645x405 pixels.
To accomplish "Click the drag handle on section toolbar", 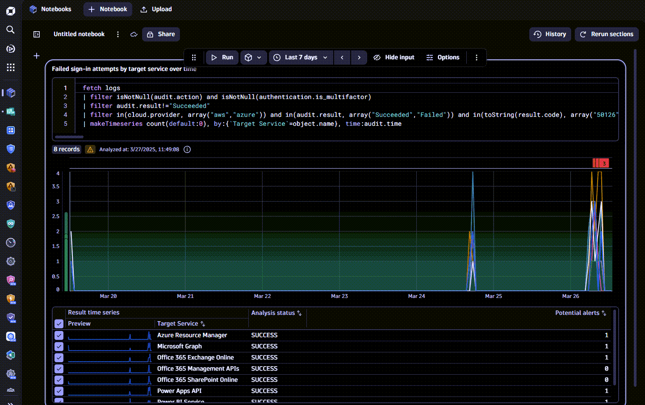I will (x=194, y=58).
